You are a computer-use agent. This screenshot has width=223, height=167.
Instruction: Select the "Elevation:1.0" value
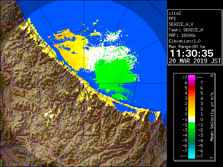(x=185, y=41)
